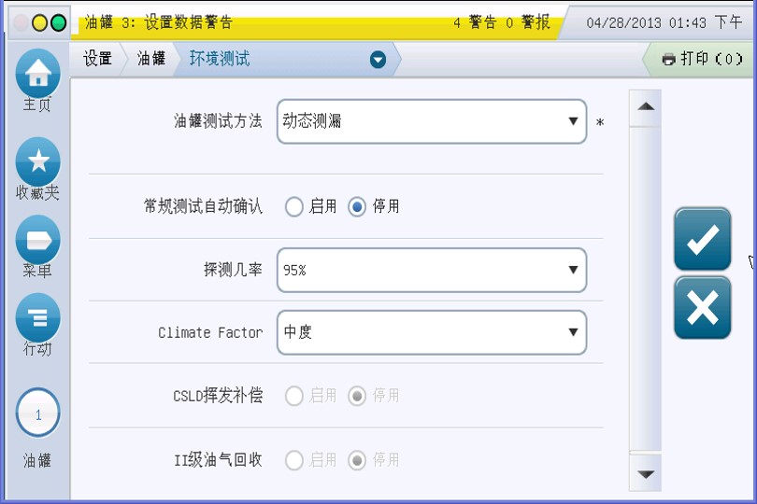Select 停用 for 常规测试自动确认

[357, 207]
